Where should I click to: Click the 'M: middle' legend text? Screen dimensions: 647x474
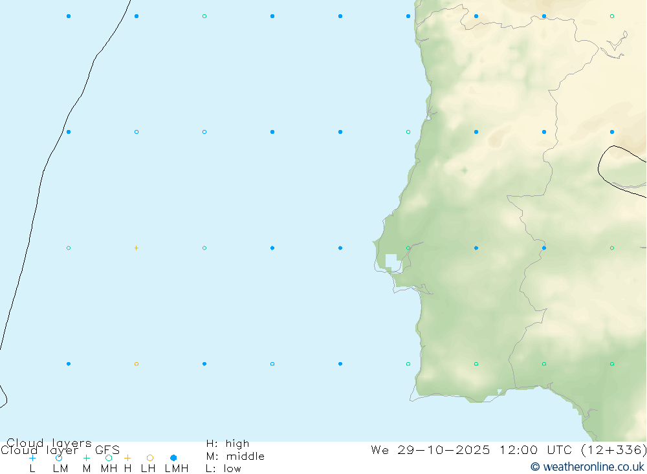click(x=236, y=457)
